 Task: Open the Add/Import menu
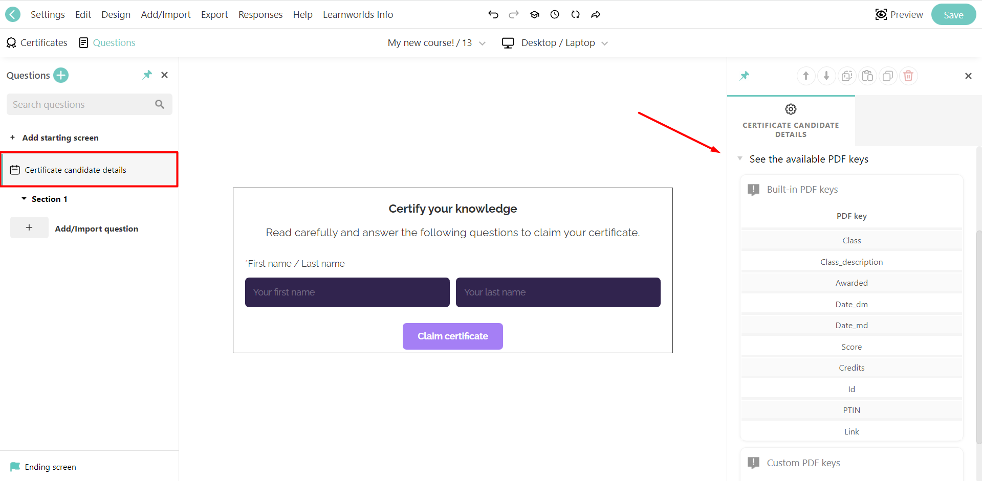tap(165, 14)
